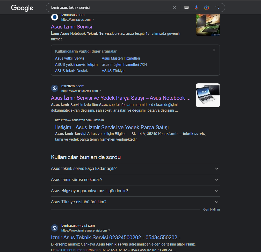The width and height of the screenshot is (261, 252).
Task: Open the dropdown arrow beside https://www.asusizmir.com
Action: point(100,91)
